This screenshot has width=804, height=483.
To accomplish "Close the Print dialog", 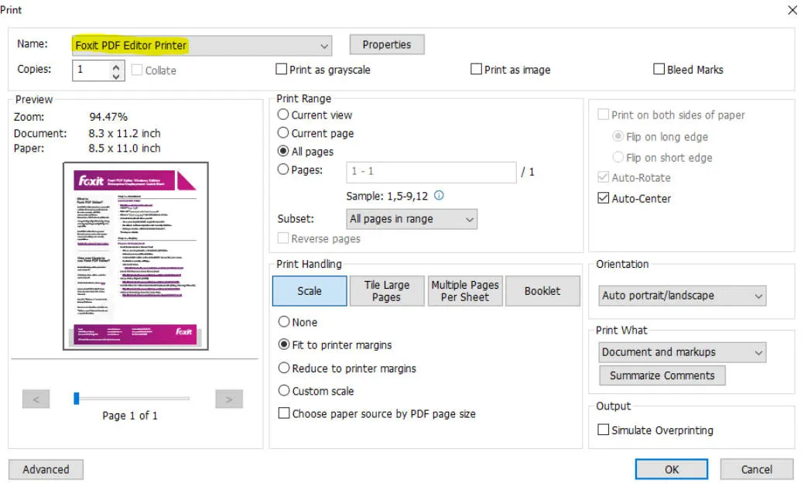I will [792, 10].
